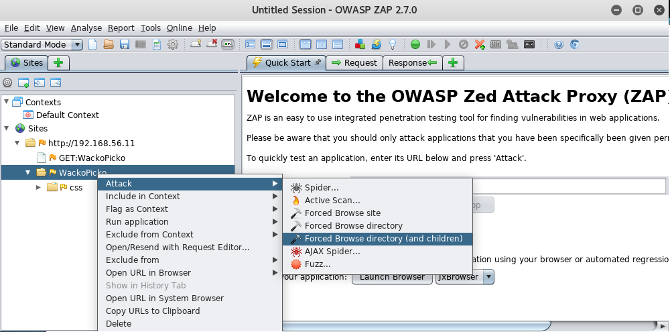The image size is (670, 332).
Task: Select Default Context tree item
Action: (x=61, y=115)
